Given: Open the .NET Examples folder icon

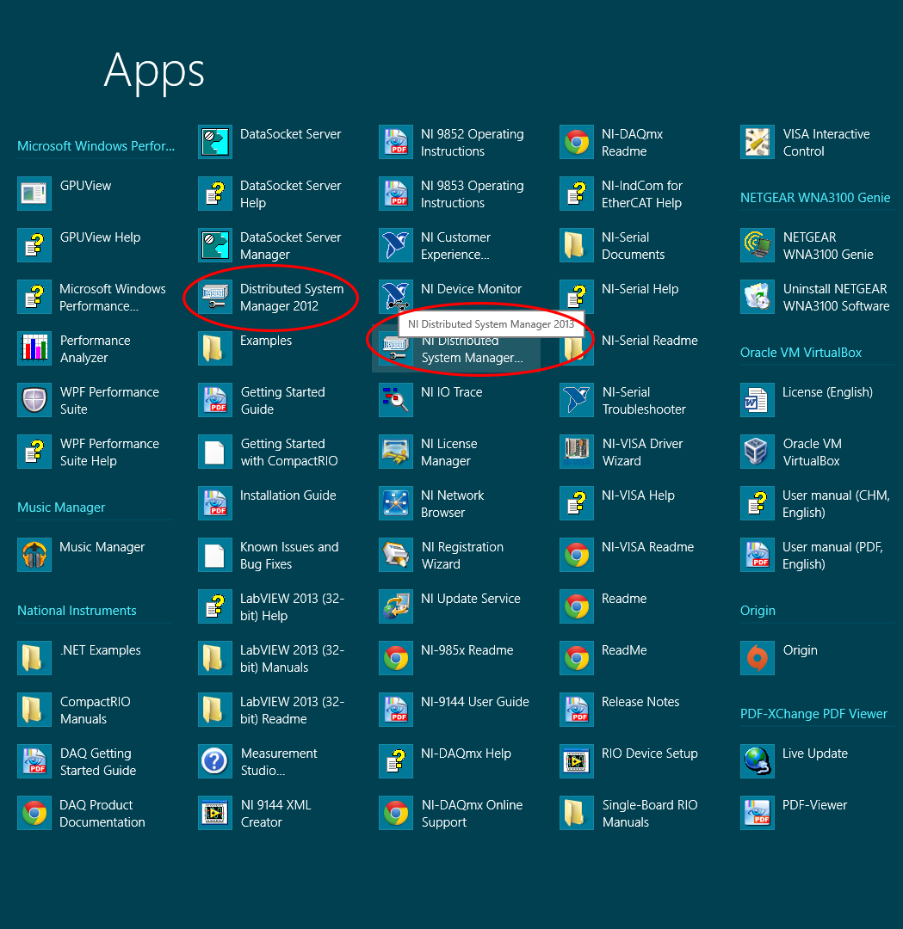Looking at the screenshot, I should 34,658.
